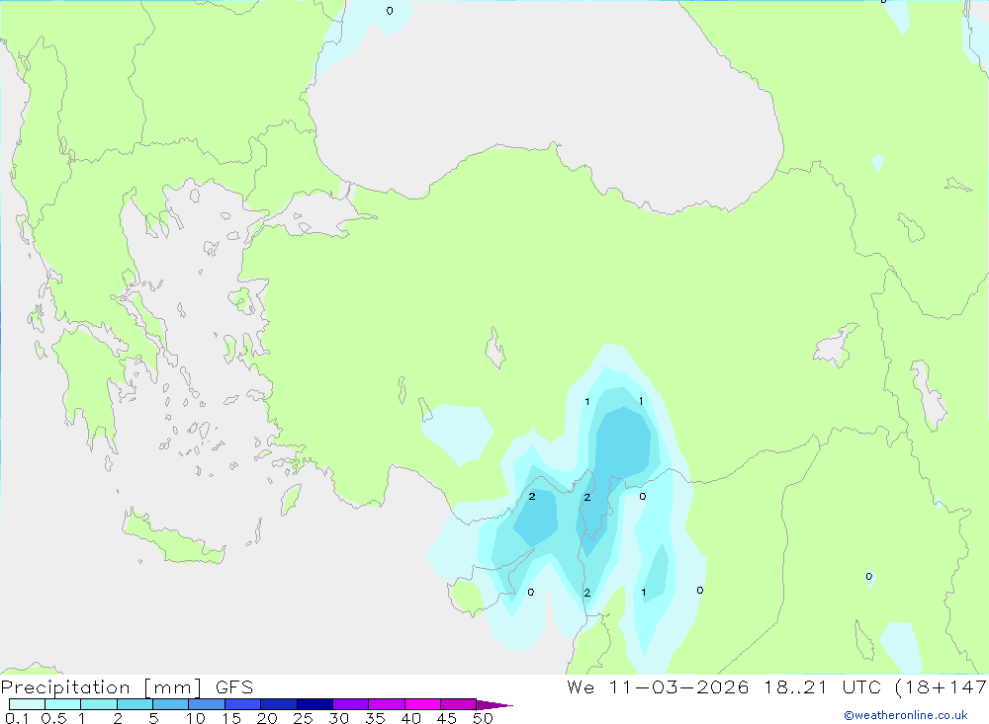Click the '5' legend scale label
This screenshot has height=724, width=989.
pos(153,718)
